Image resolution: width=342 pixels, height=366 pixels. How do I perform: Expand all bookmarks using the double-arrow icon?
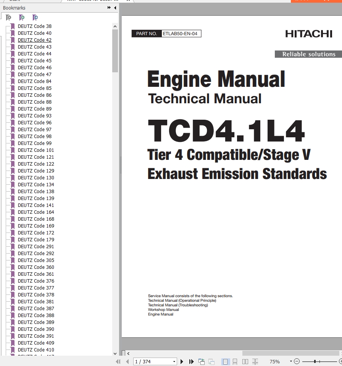pos(109,8)
